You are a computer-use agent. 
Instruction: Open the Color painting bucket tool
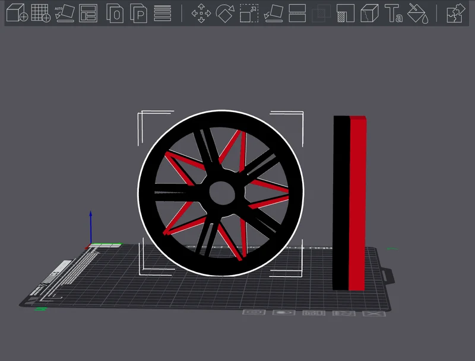click(x=418, y=13)
